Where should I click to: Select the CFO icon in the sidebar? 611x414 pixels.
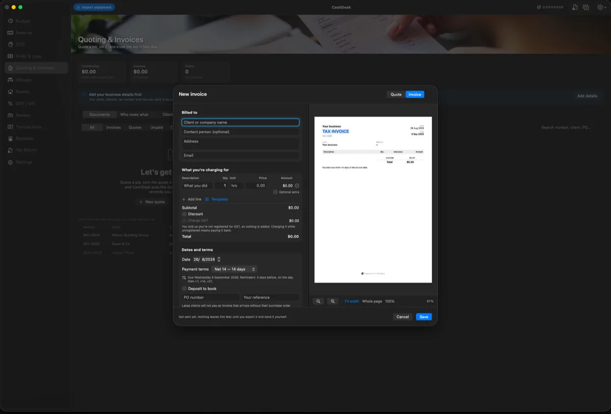point(10,44)
